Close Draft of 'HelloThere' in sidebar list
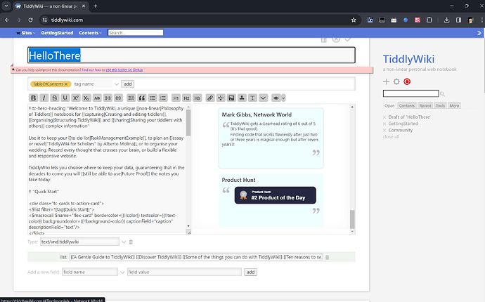The image size is (485, 302). click(384, 117)
